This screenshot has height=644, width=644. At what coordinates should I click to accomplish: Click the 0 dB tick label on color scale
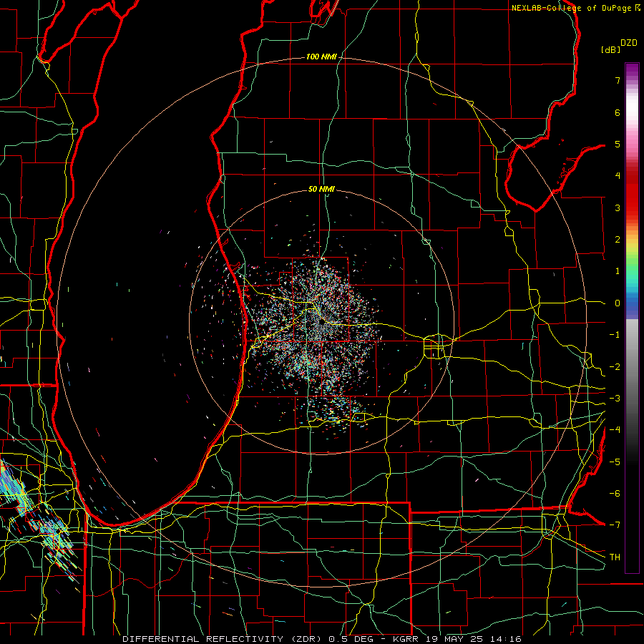618,303
